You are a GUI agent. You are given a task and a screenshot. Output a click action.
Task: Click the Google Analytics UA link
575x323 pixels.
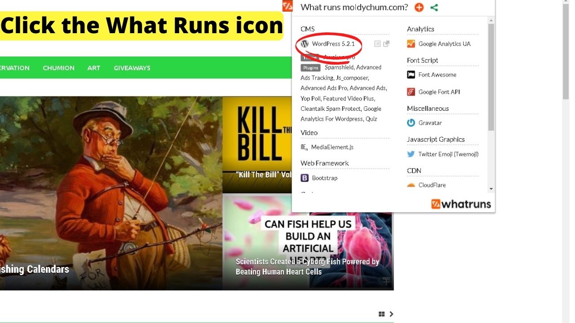(445, 44)
